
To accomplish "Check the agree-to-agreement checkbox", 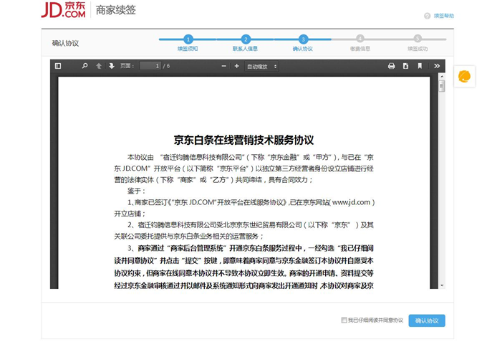I will point(344,320).
